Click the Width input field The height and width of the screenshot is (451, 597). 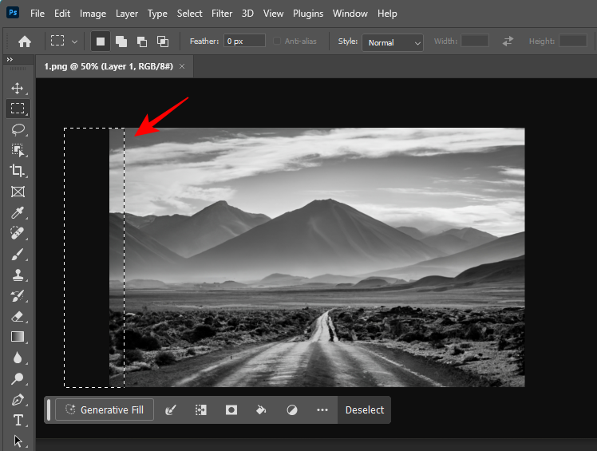[x=475, y=41]
